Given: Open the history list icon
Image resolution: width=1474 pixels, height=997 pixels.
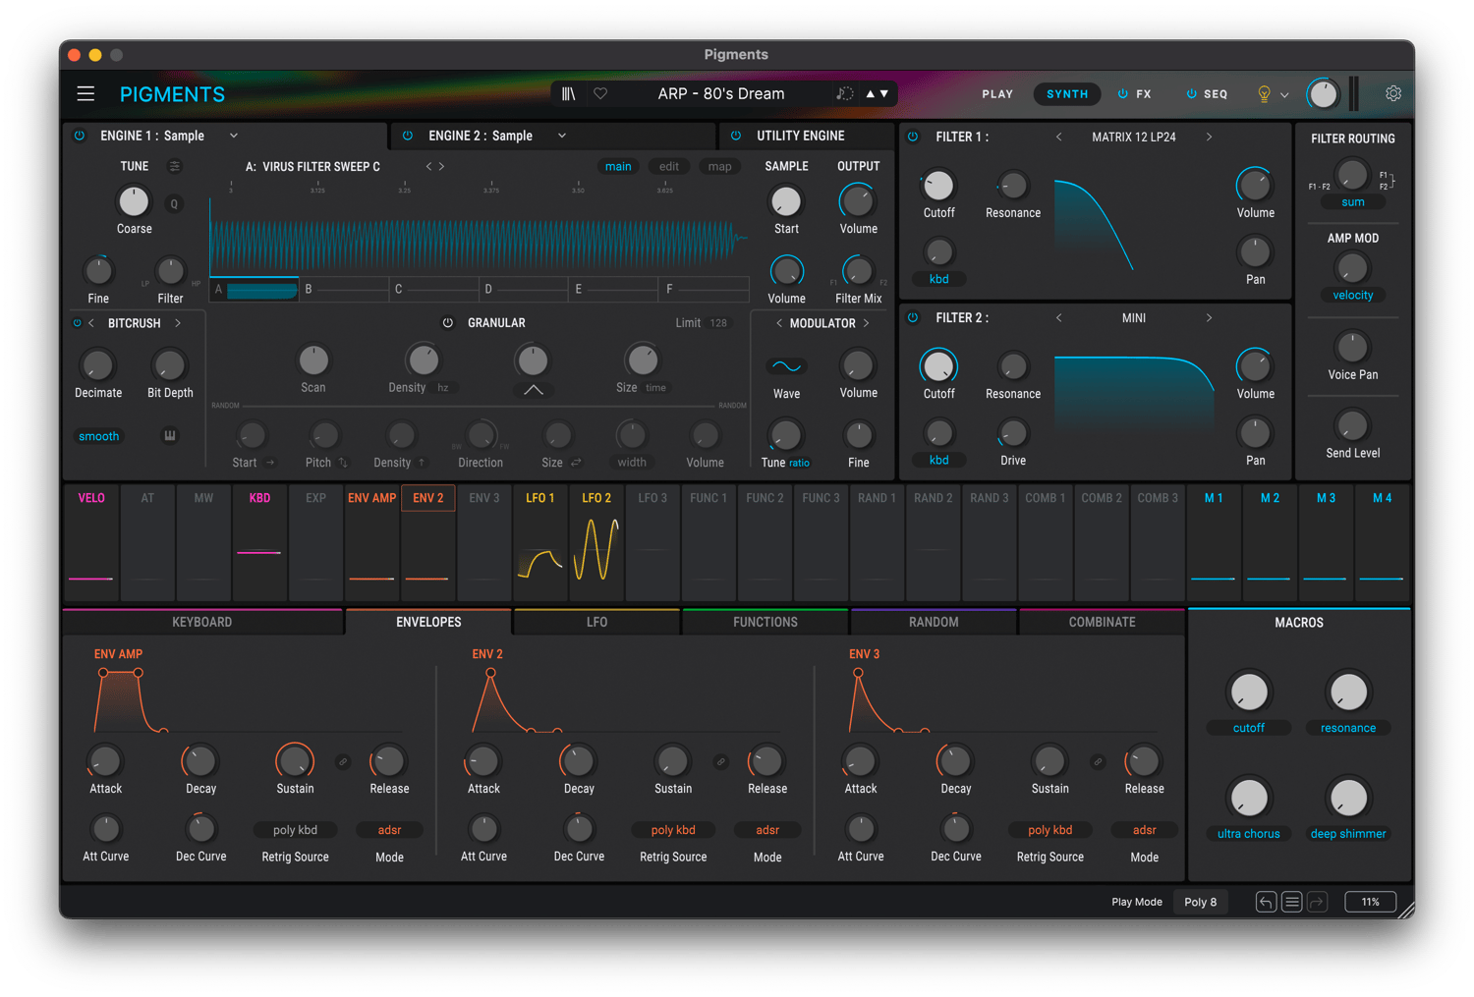Looking at the screenshot, I should click(1292, 902).
